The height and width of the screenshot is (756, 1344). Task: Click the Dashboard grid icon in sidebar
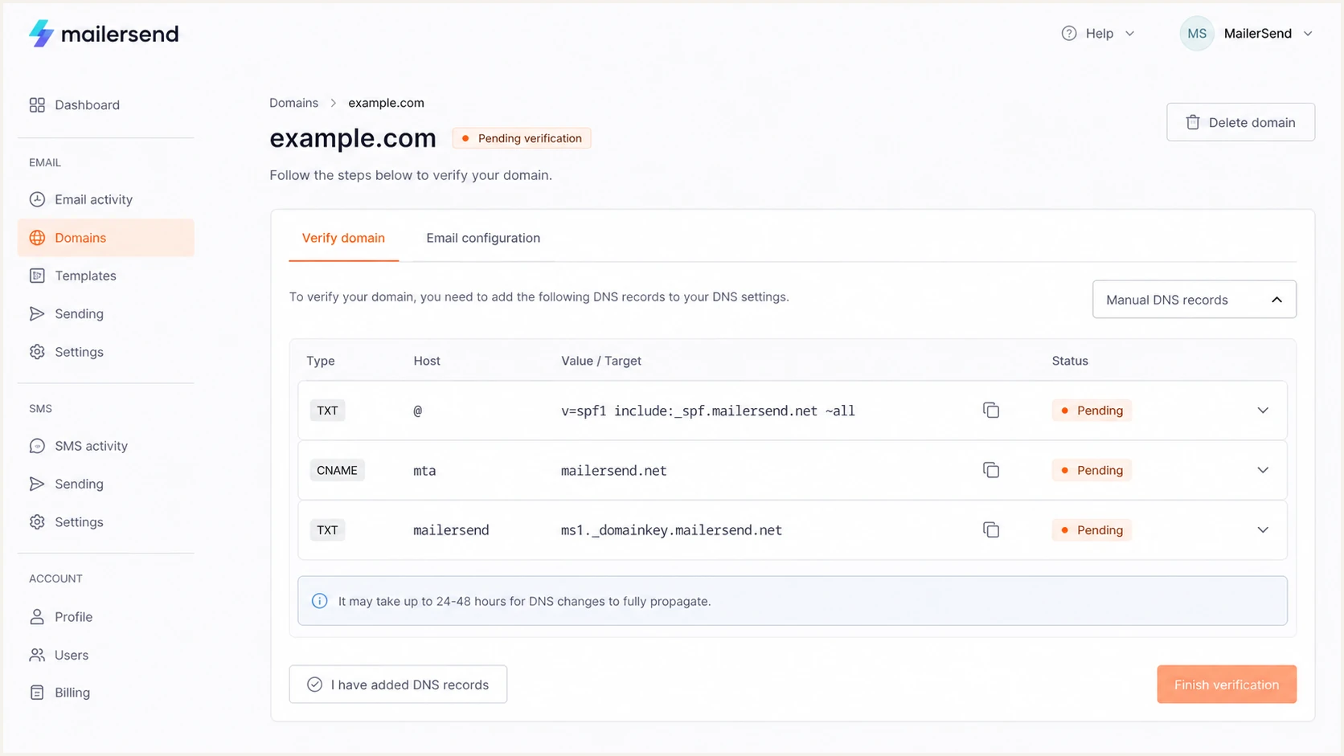(37, 105)
